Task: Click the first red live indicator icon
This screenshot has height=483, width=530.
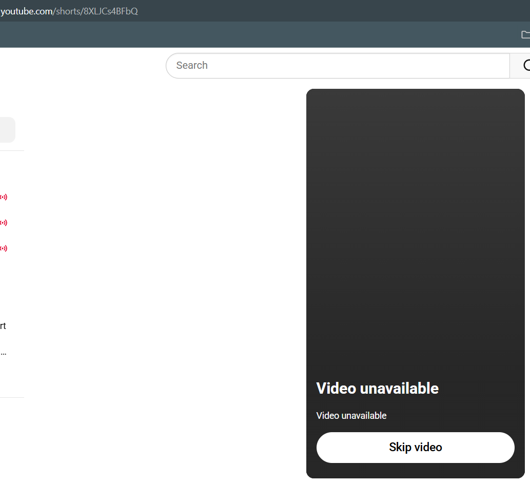Action: coord(4,197)
